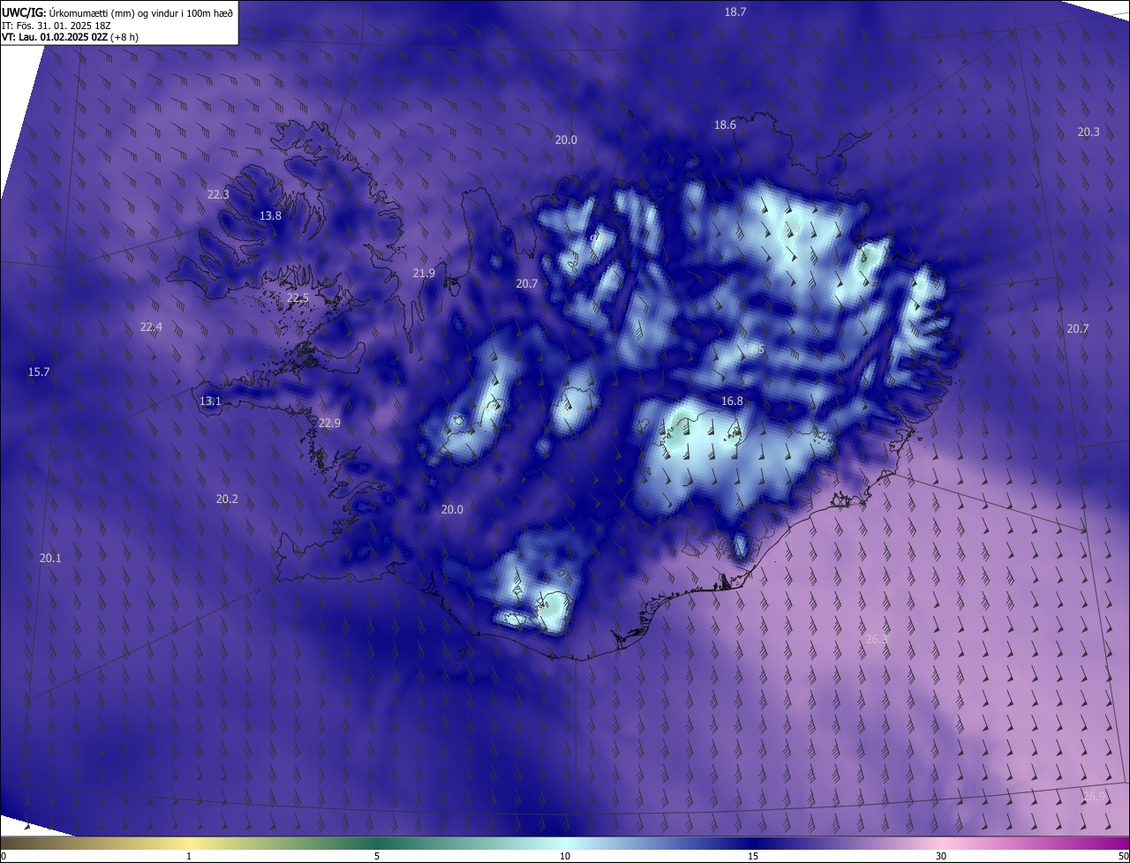Click the 0 tick on the color scale

[4, 857]
